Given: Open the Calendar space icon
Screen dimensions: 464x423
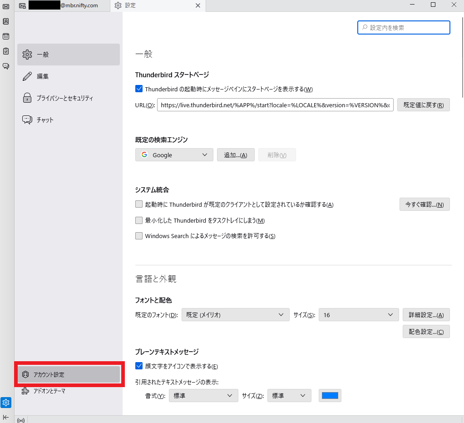Looking at the screenshot, I should click(x=6, y=36).
